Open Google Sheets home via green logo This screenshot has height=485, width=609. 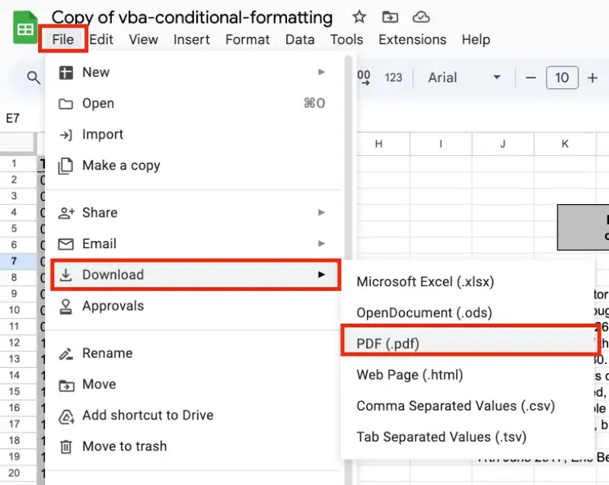click(x=25, y=29)
